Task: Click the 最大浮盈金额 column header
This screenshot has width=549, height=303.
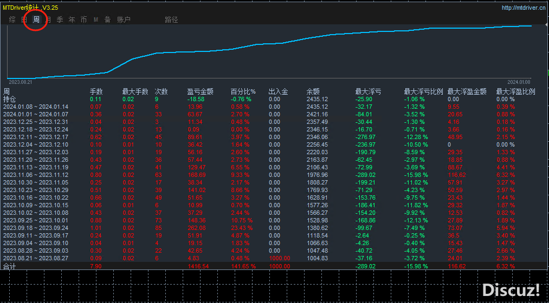Action: 467,91
